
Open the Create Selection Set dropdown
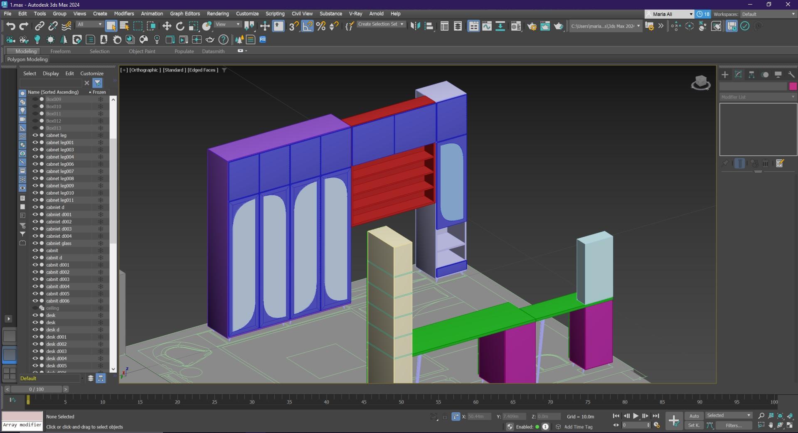click(381, 25)
